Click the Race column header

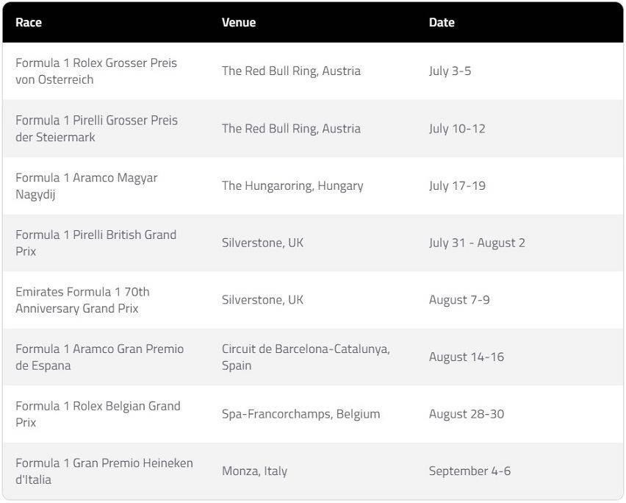pos(29,22)
